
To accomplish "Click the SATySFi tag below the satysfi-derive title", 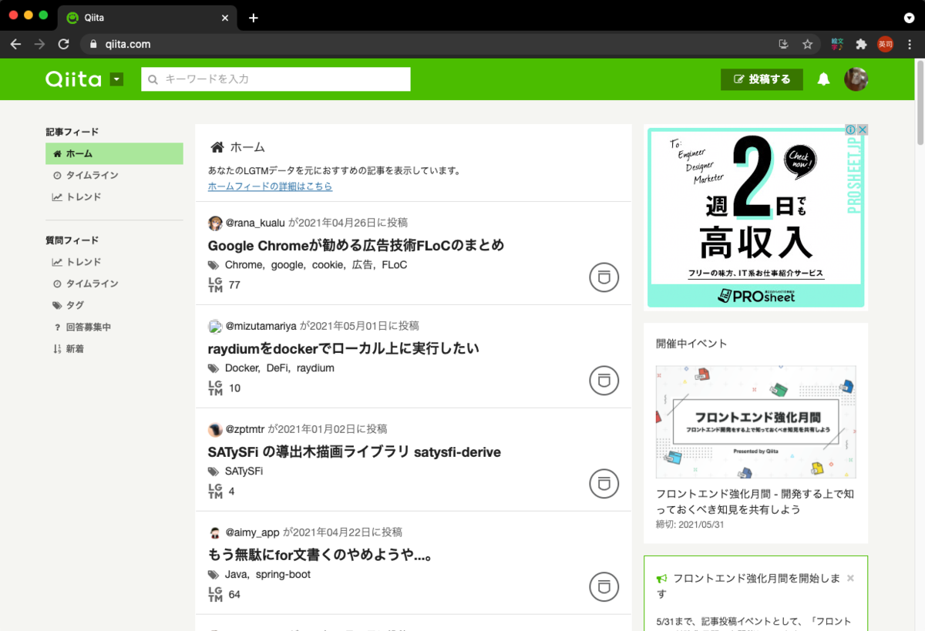I will (244, 472).
